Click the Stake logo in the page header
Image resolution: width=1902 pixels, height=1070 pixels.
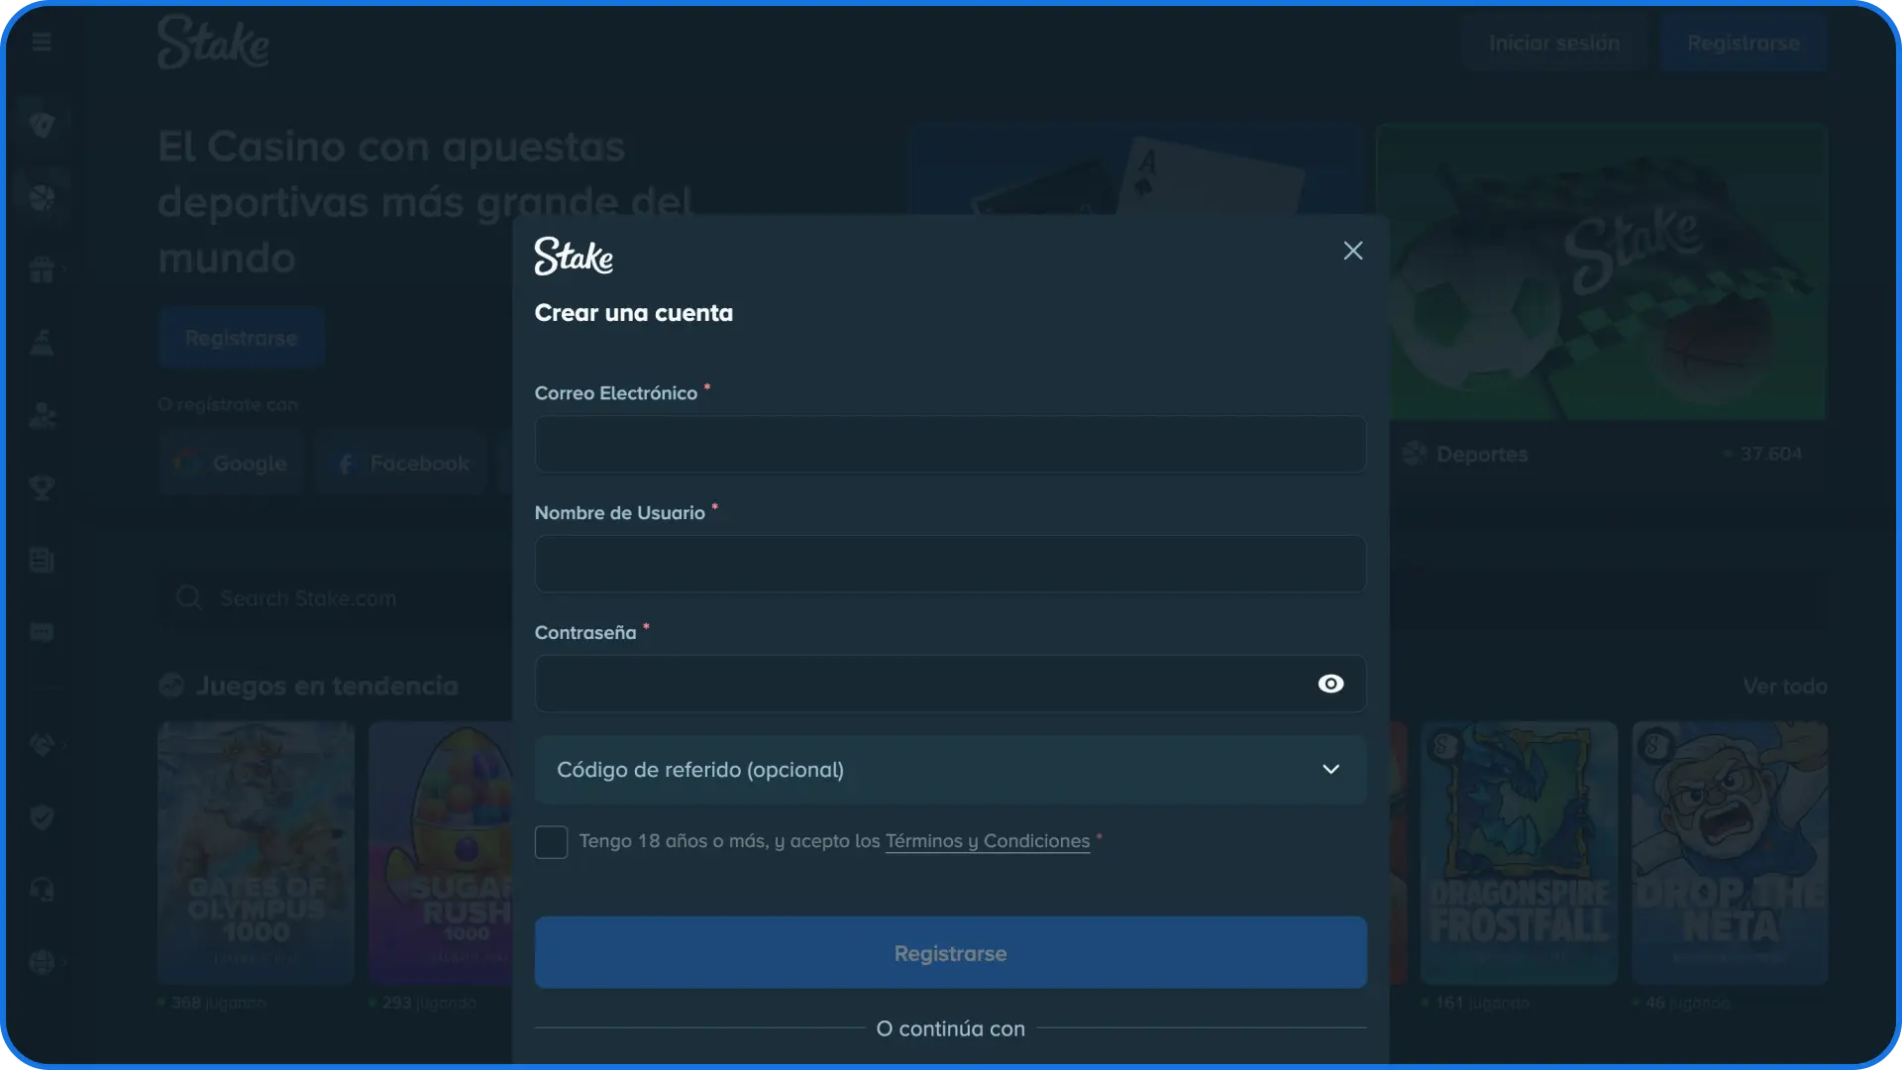click(213, 43)
